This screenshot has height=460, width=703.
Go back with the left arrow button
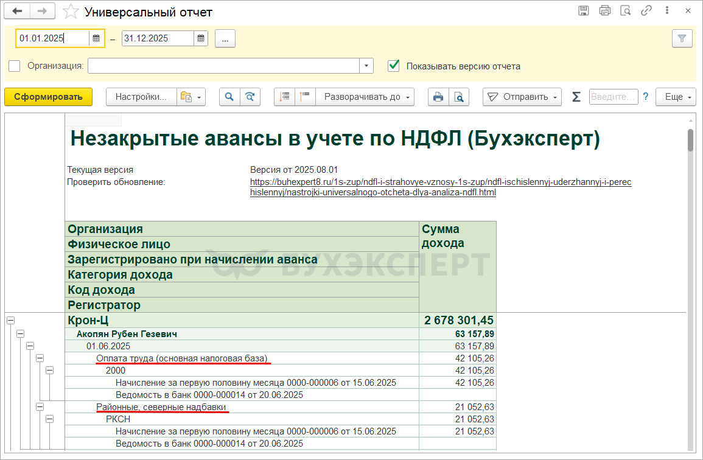(17, 11)
